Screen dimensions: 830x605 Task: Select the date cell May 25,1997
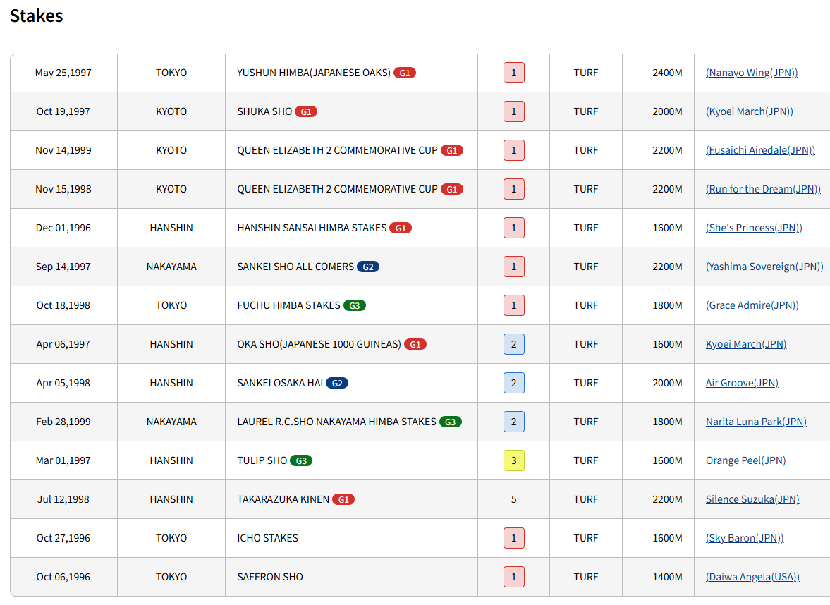click(x=63, y=73)
